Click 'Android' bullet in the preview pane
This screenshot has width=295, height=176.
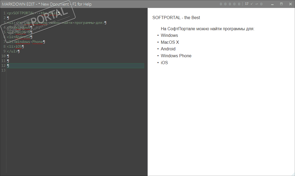pos(168,49)
